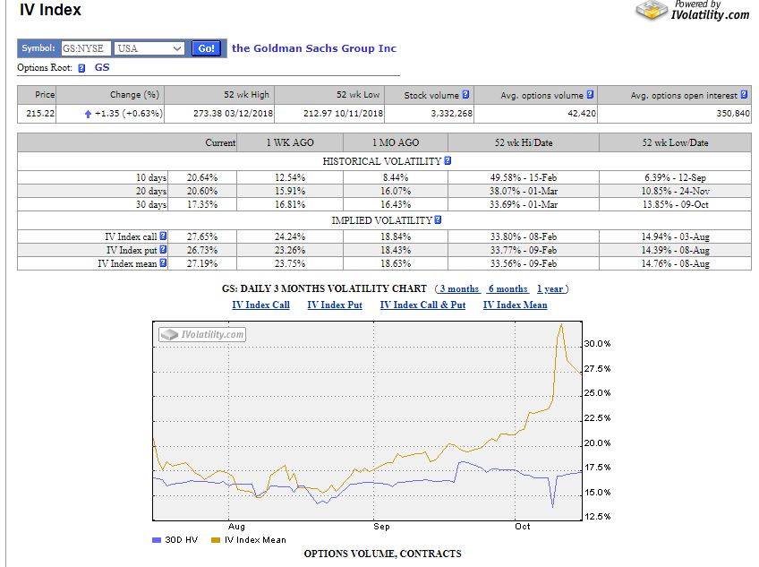Click help icon next to IV Index call
Screen dimensions: 759x567
(x=163, y=236)
